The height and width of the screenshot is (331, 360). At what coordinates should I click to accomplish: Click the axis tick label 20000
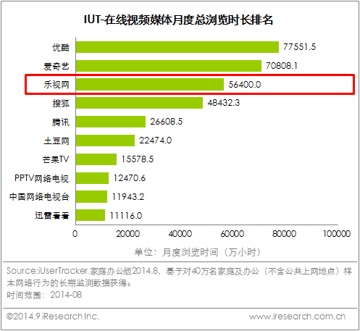coord(127,234)
